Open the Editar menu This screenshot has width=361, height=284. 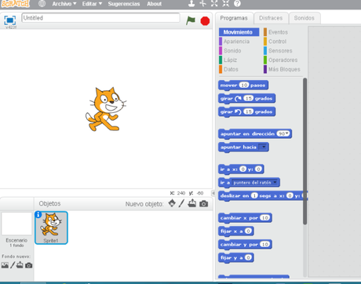pos(92,4)
